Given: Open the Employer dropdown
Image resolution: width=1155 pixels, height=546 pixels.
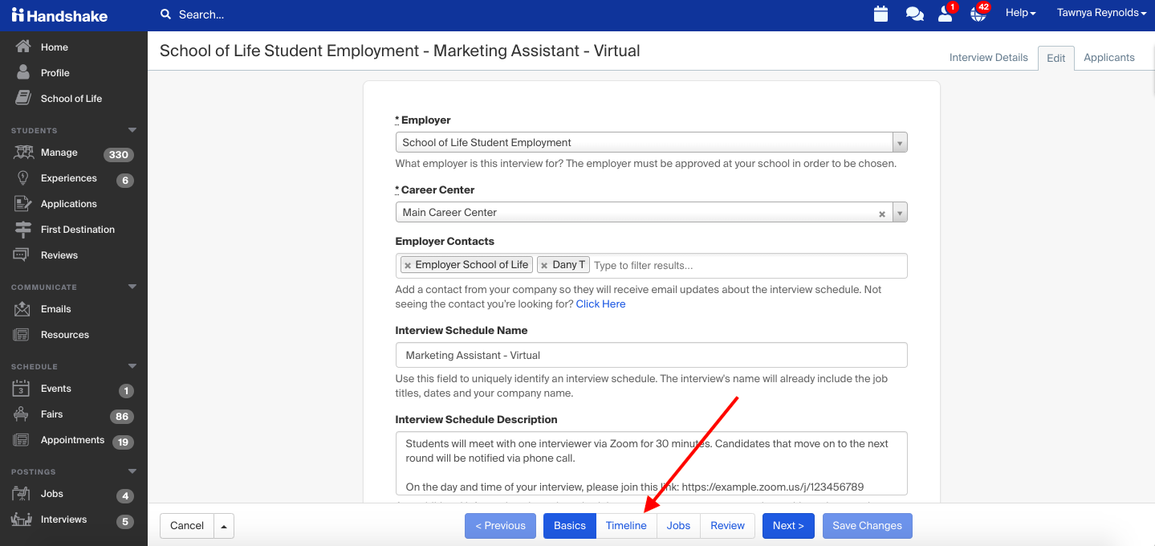Looking at the screenshot, I should pos(651,143).
